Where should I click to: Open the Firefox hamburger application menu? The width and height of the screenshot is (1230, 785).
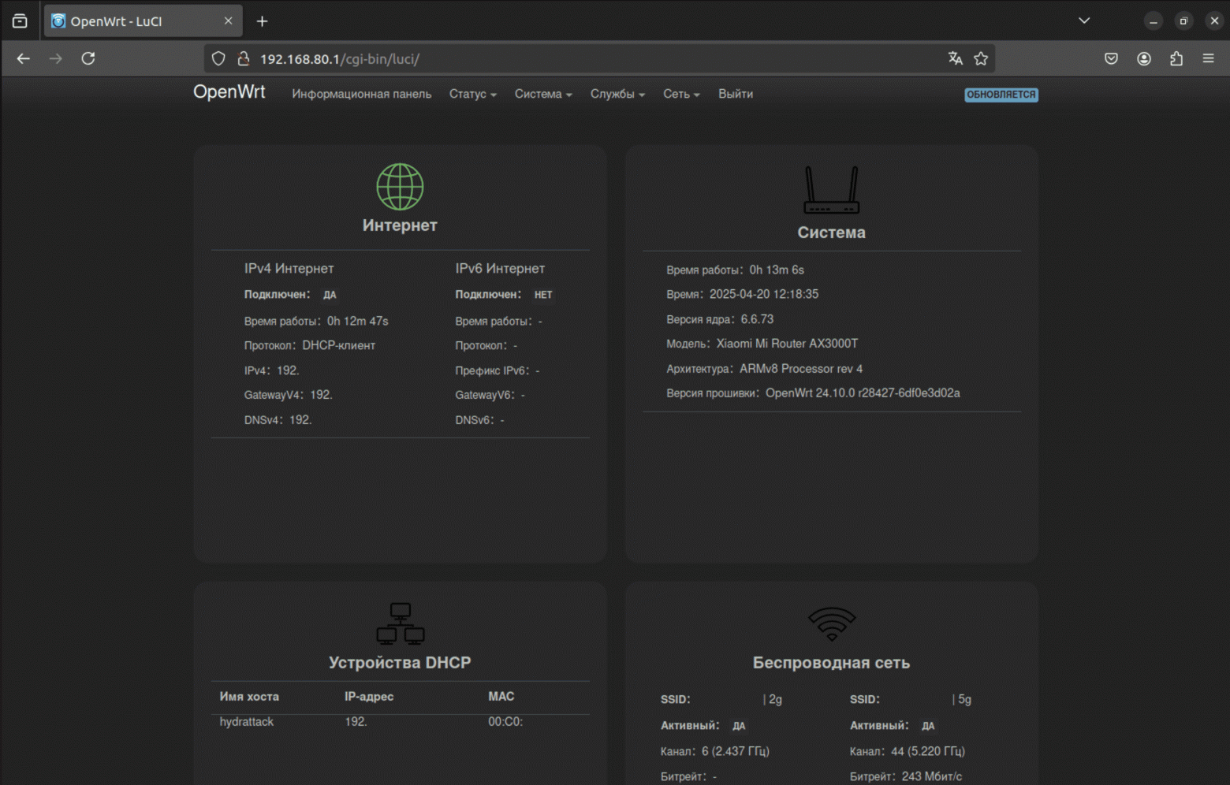(x=1208, y=58)
